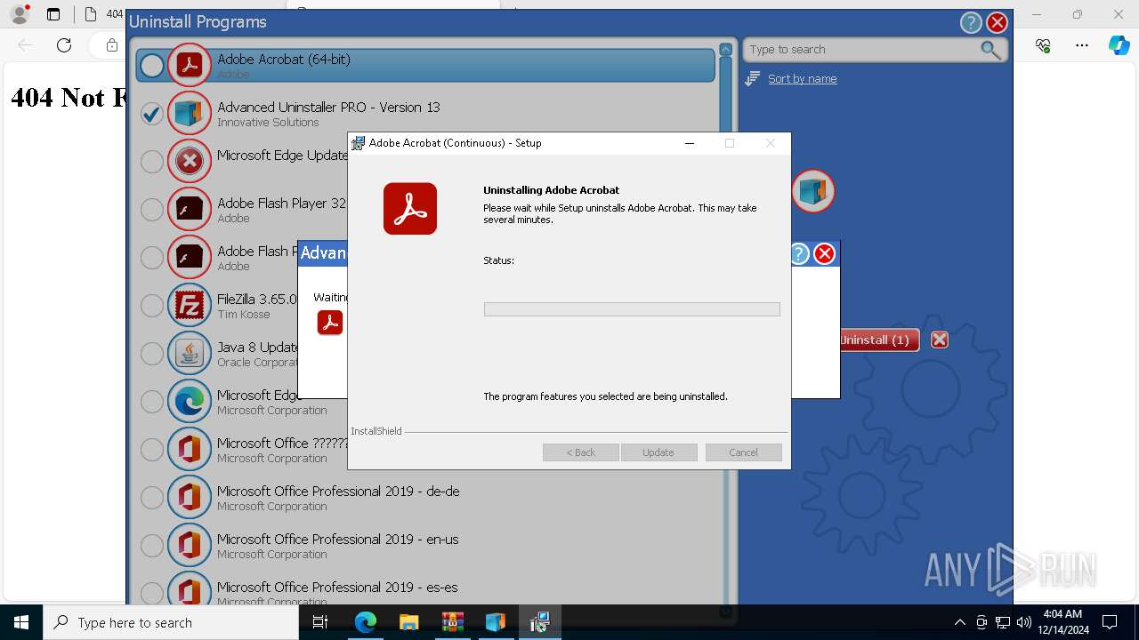Refresh the browser page
1139x640 pixels.
[x=64, y=45]
